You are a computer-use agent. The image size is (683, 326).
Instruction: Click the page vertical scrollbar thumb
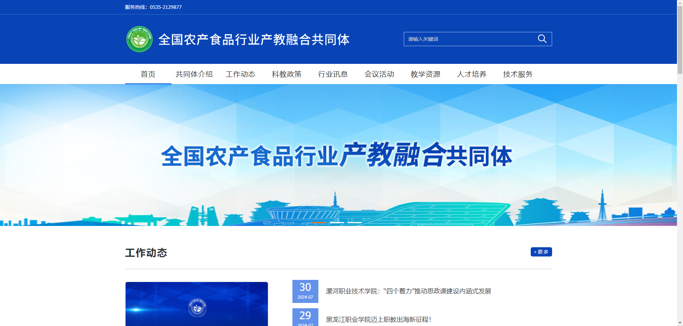pyautogui.click(x=680, y=39)
